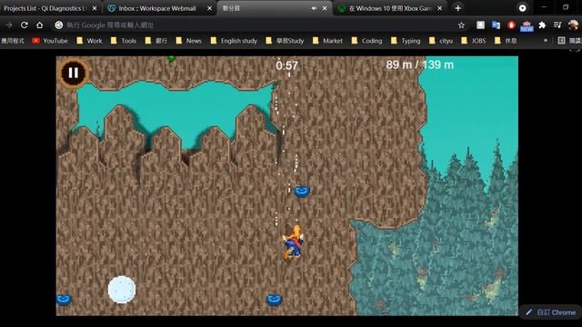This screenshot has width=582, height=327.
Task: Open the 銀行 bookmarks folder
Action: pos(156,41)
